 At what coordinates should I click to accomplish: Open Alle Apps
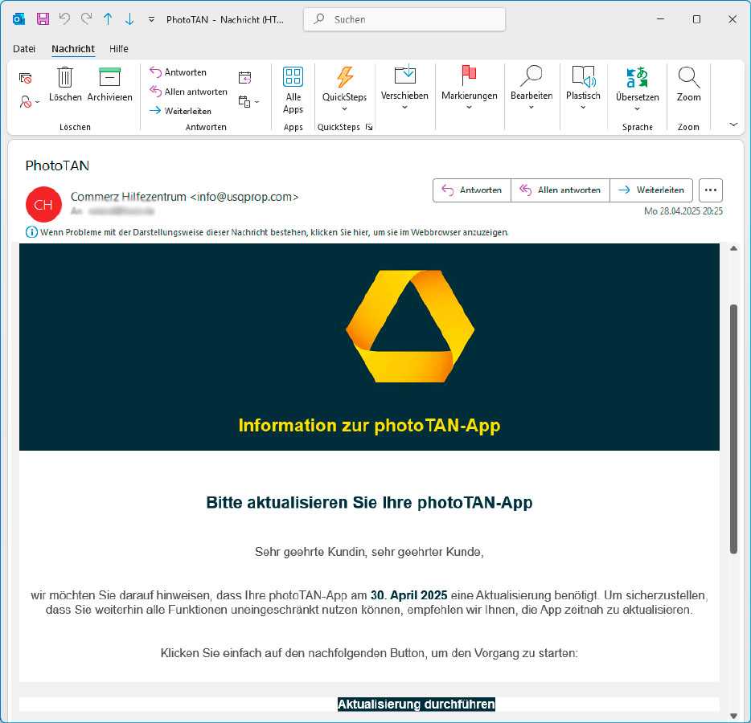pyautogui.click(x=293, y=90)
